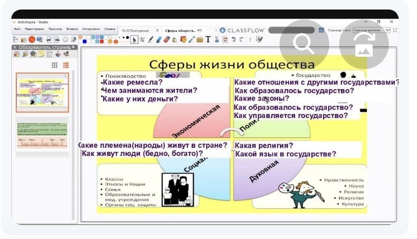Image resolution: width=417 pixels, height=239 pixels.
Task: Click the switch profile toolbar icon
Action: pyautogui.click(x=24, y=40)
